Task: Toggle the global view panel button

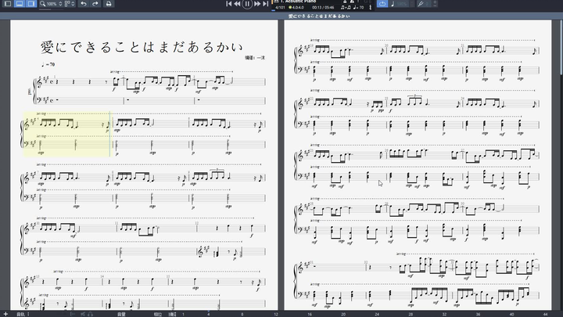Action: 20,4
